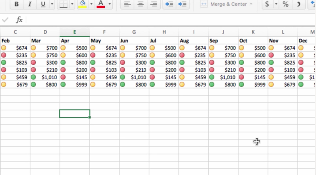This screenshot has width=316, height=175.
Task: Select column L header
Action: (x=283, y=32)
